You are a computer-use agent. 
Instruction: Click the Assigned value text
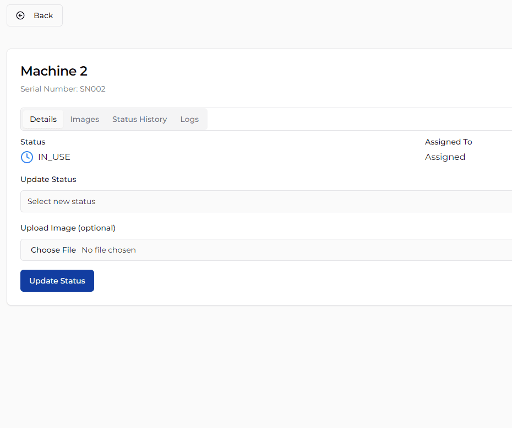[445, 157]
